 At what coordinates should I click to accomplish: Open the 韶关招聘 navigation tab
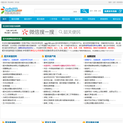(15, 19)
